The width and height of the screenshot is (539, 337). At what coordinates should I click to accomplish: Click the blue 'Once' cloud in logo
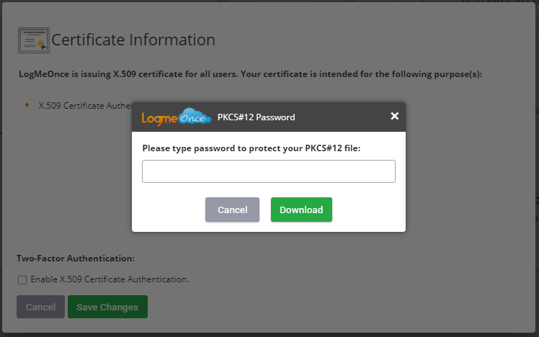(x=195, y=116)
